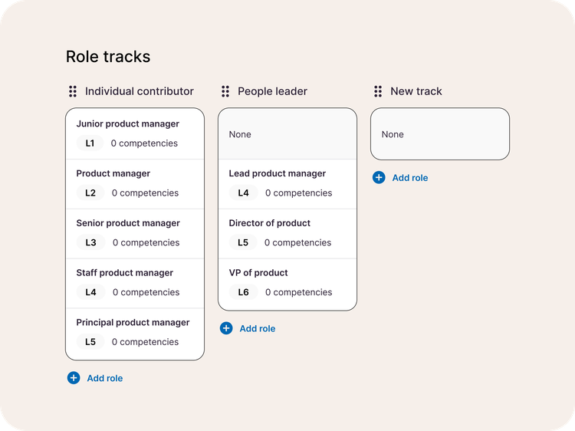This screenshot has height=431, width=575.
Task: Select the Lead product manager role
Action: [x=287, y=184]
